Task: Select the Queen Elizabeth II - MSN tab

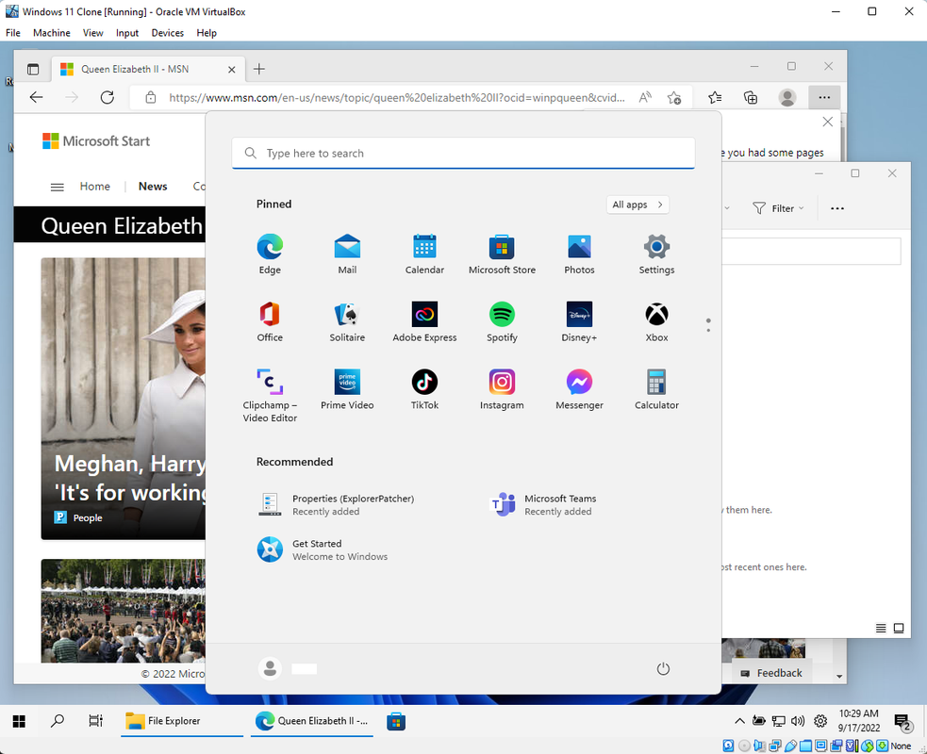Action: [x=148, y=69]
